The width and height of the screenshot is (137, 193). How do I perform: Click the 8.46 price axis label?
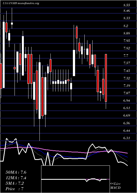click(x=127, y=11)
